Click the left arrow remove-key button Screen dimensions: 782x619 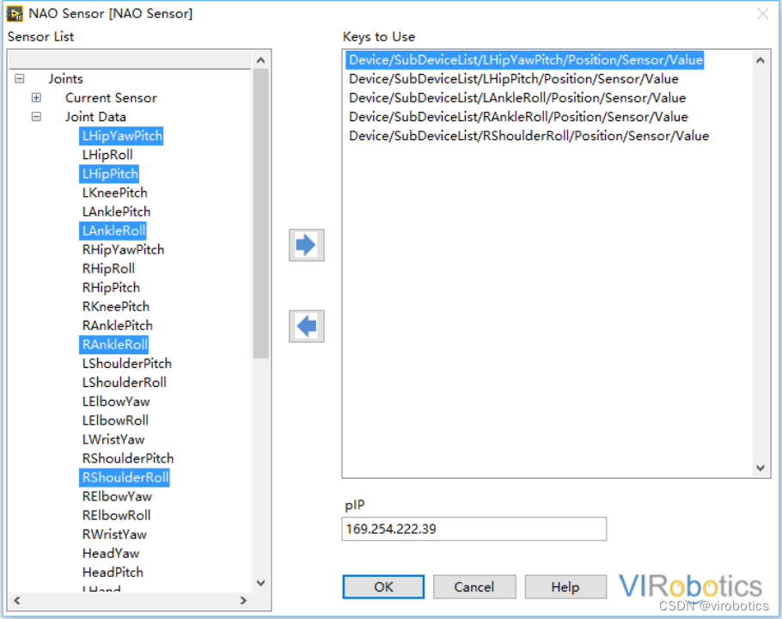click(x=306, y=326)
